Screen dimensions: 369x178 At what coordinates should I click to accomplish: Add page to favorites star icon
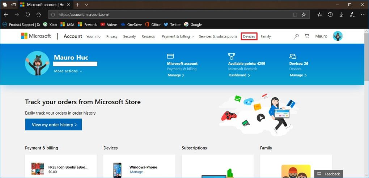pyautogui.click(x=304, y=15)
